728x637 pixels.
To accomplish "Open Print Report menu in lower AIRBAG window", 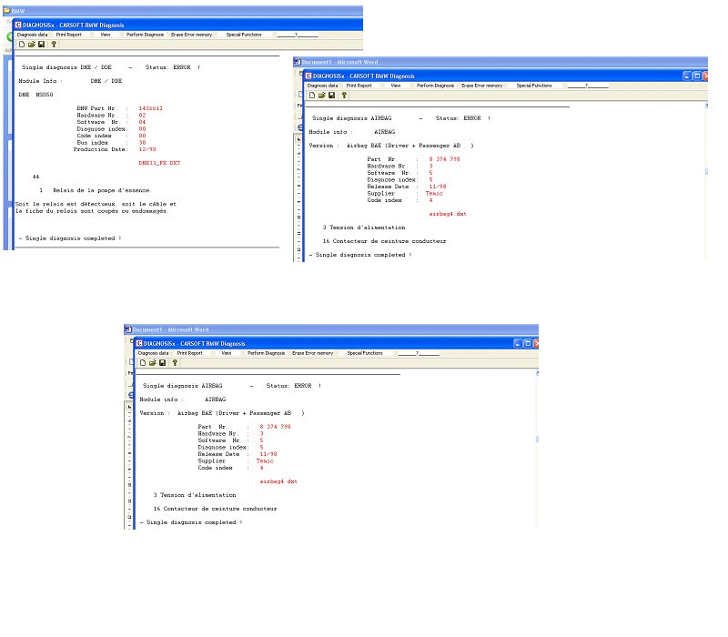I will (x=190, y=353).
